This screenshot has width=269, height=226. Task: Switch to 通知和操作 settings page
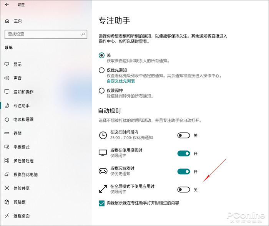(23, 92)
